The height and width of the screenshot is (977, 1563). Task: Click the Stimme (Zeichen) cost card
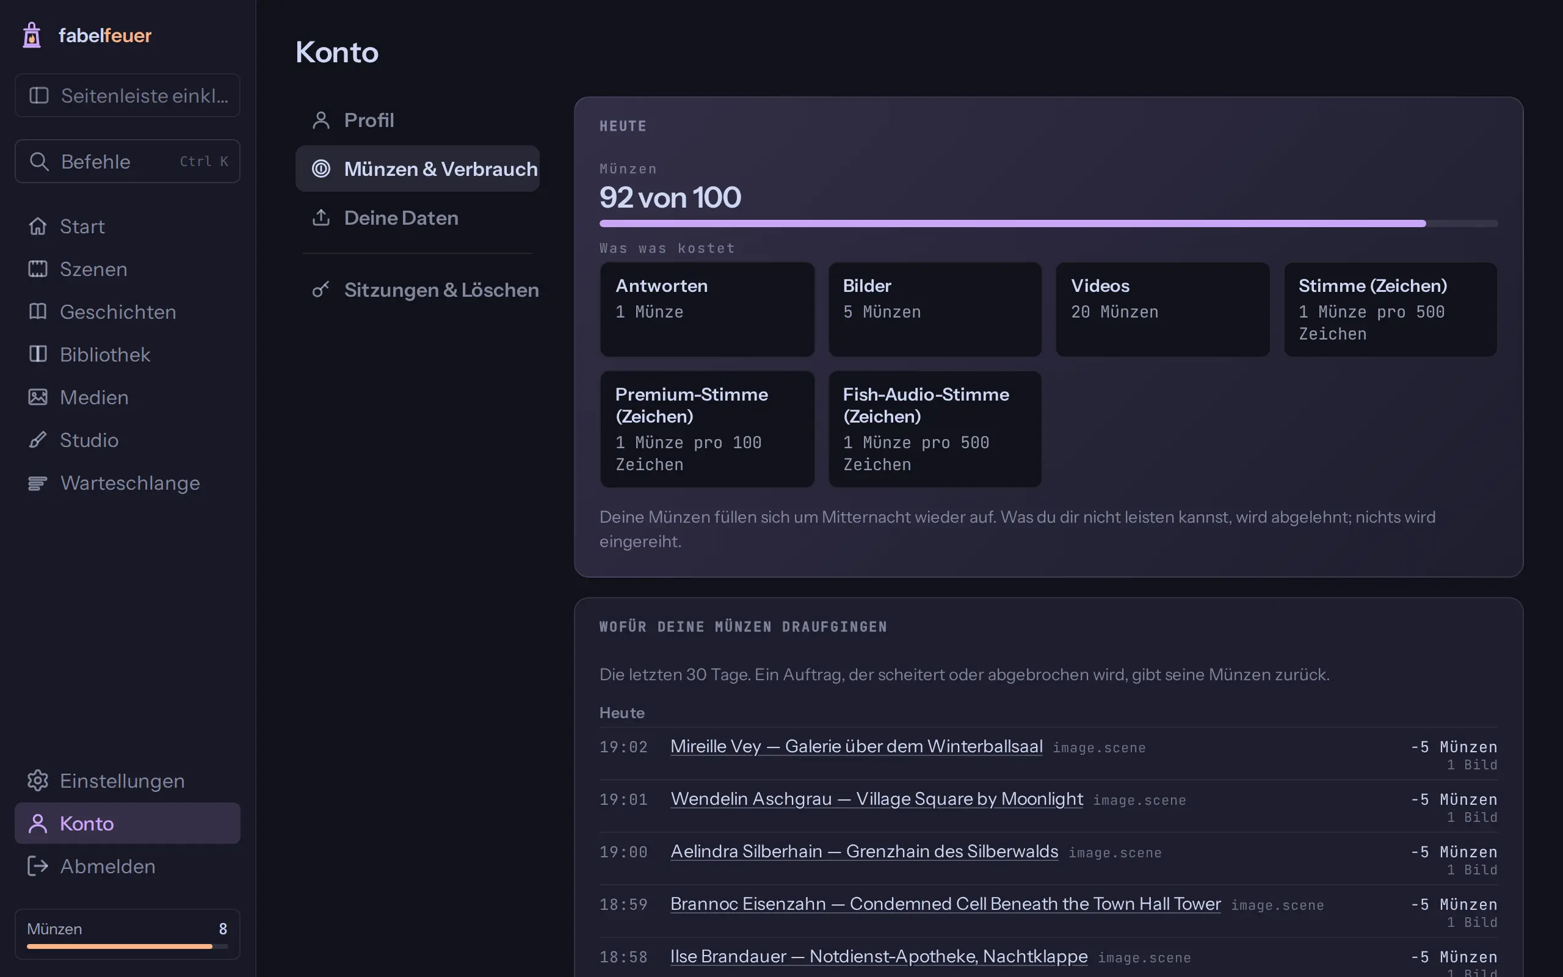[x=1391, y=310]
